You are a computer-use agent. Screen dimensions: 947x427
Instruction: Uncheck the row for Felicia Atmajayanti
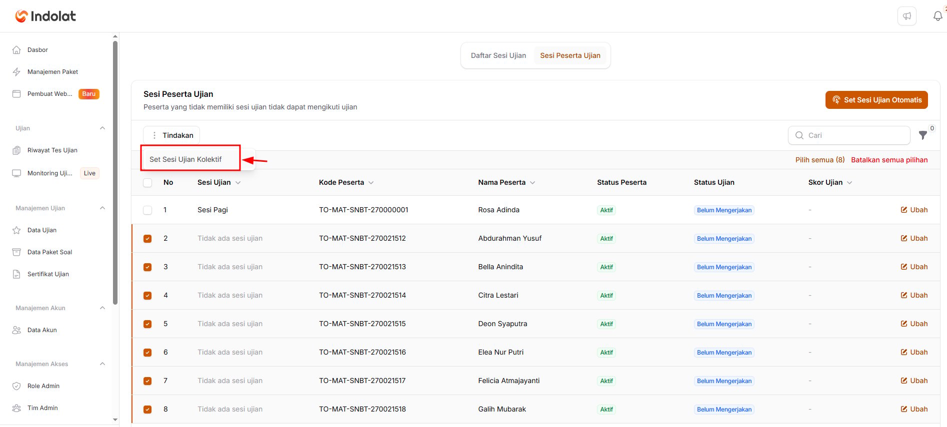click(147, 381)
